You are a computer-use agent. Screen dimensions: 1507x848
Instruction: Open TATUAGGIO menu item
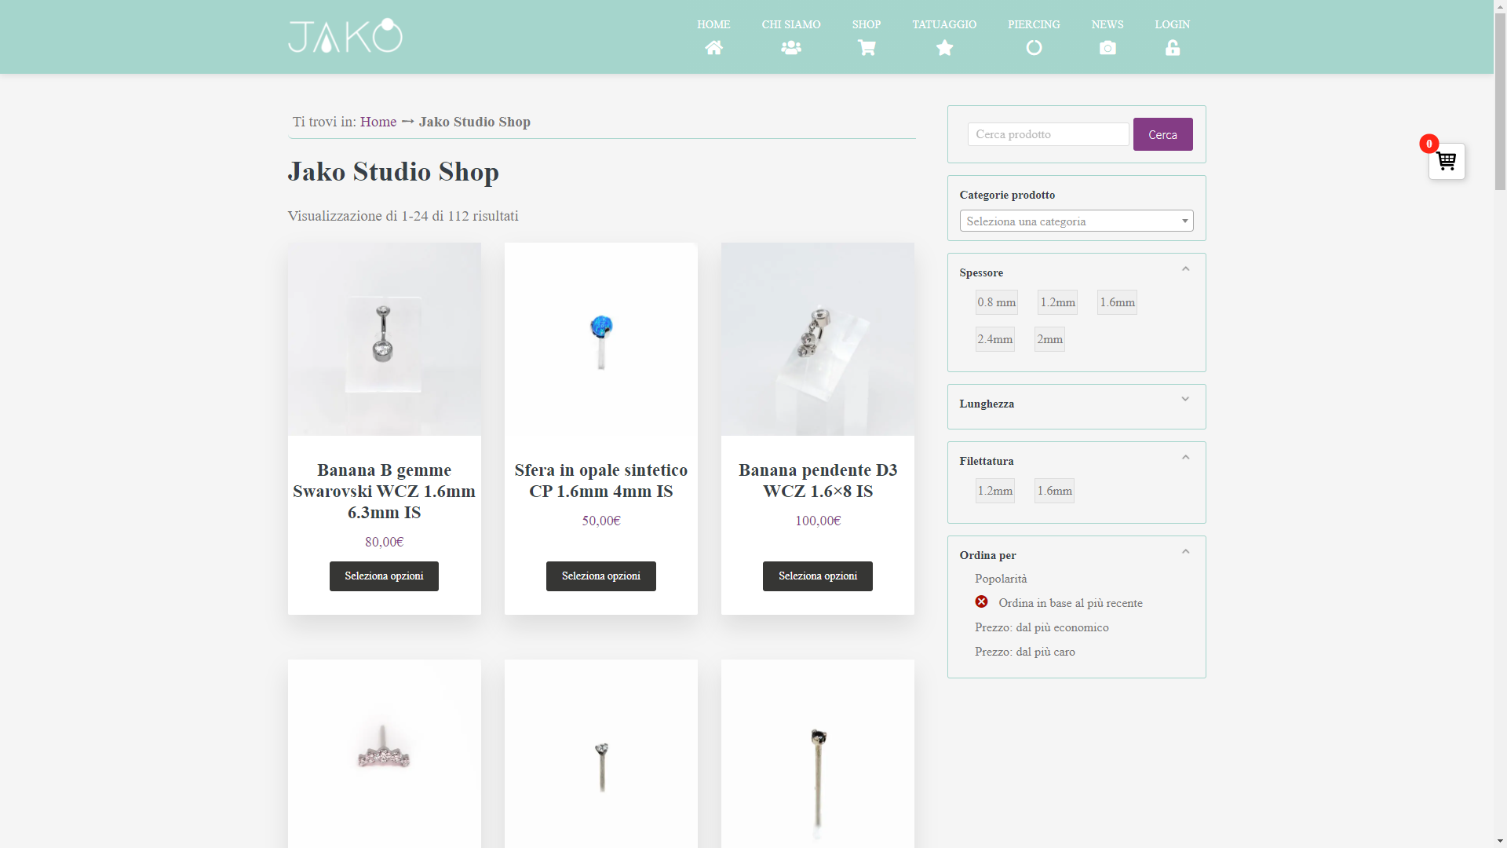click(x=944, y=24)
